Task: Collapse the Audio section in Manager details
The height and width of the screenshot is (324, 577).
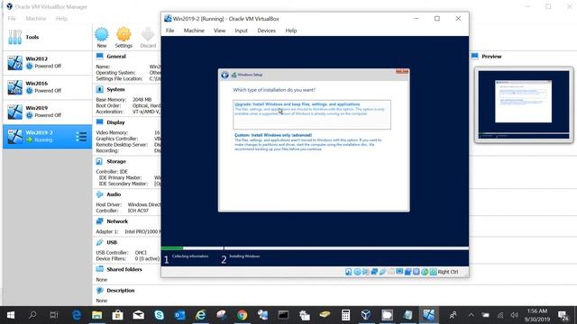Action: (x=114, y=194)
